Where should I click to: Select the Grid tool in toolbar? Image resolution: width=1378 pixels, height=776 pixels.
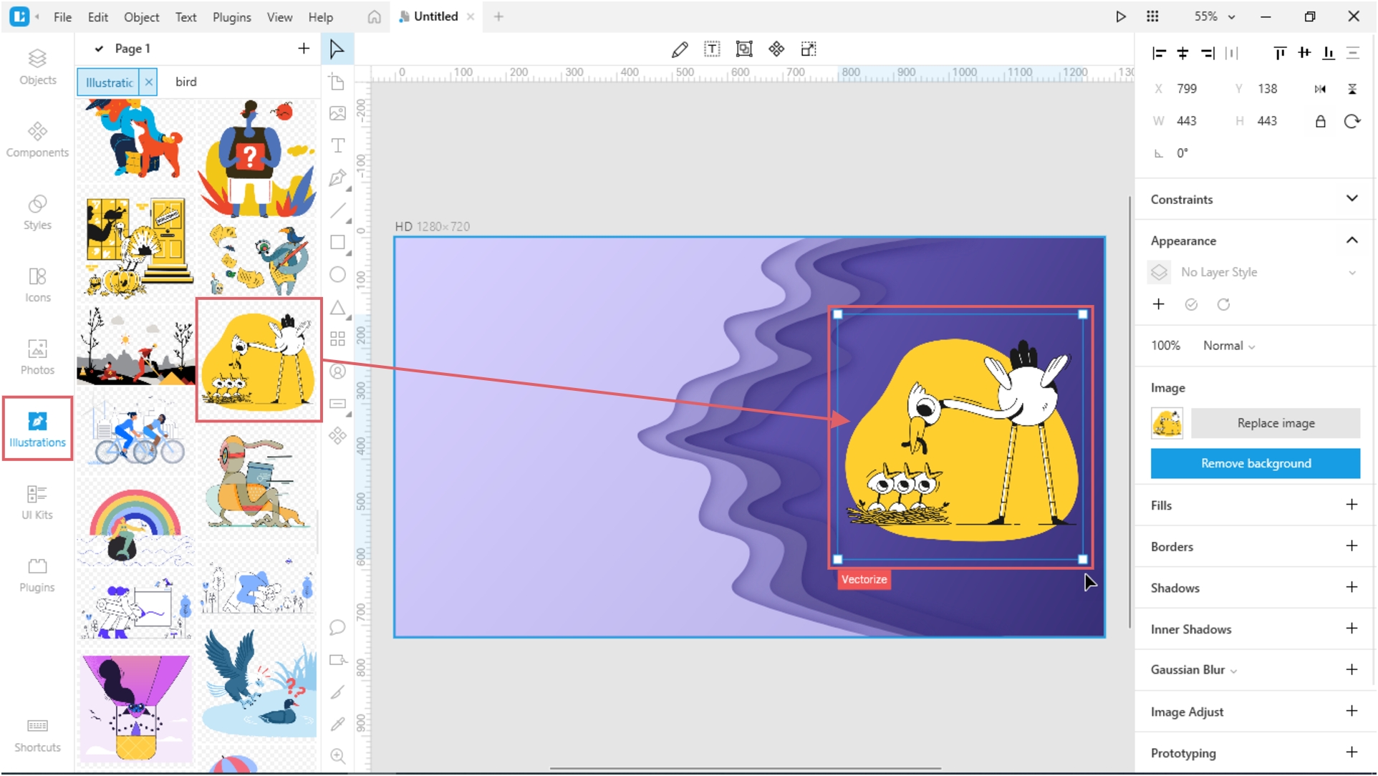(x=337, y=339)
